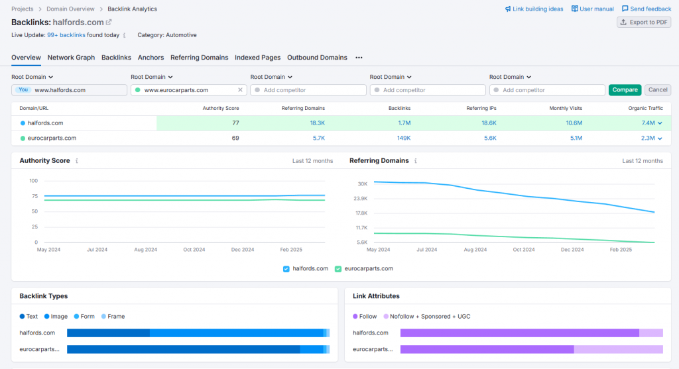Uncheck halfords.com checkbox in chart legend
This screenshot has height=369, width=679.
[286, 269]
